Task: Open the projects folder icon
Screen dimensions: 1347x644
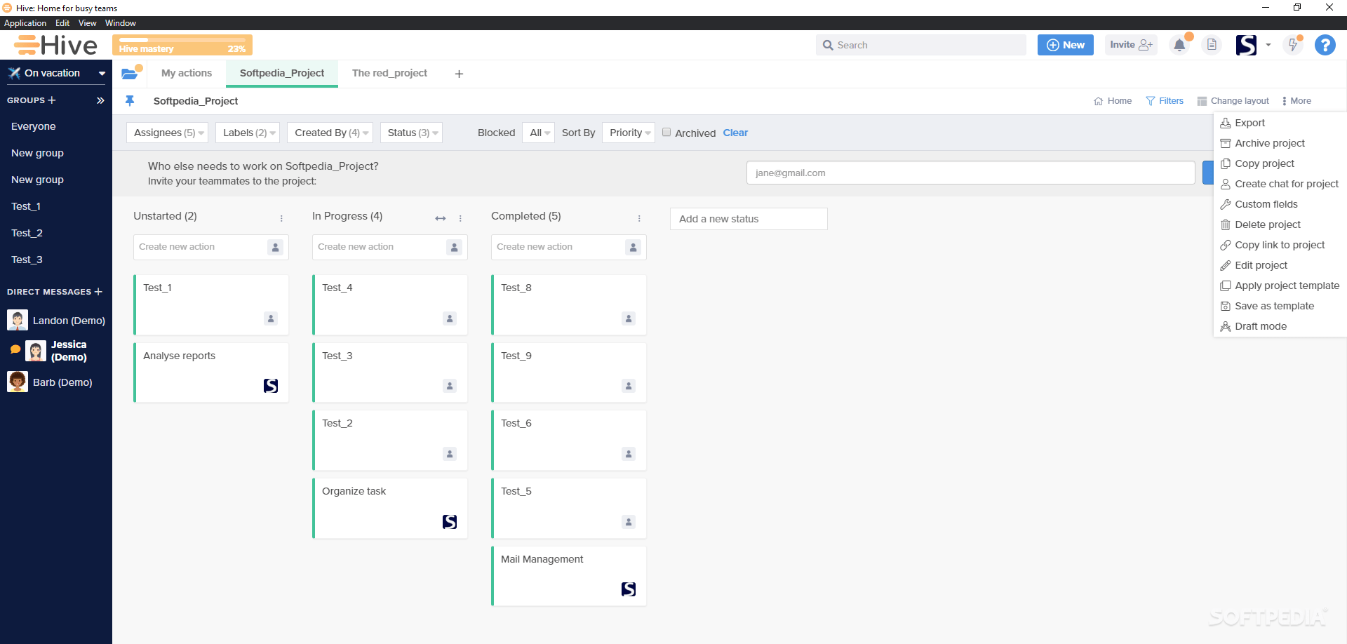Action: [129, 73]
